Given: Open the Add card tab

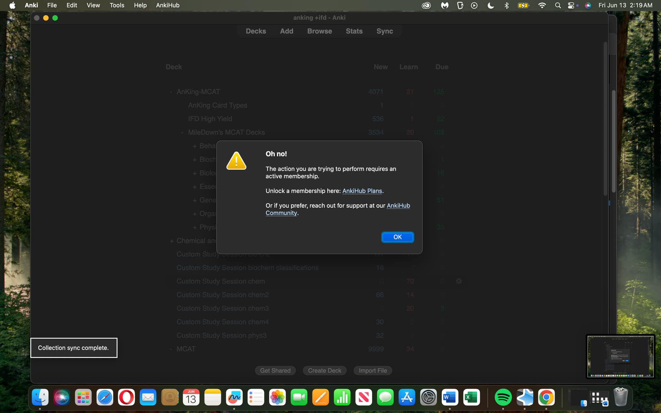Looking at the screenshot, I should [286, 31].
